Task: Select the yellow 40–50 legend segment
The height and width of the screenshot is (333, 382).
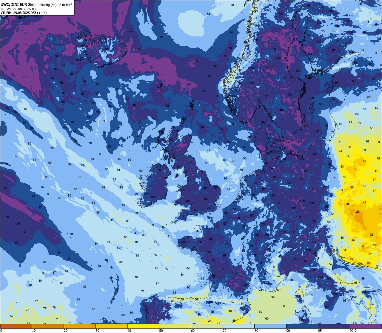Action: [143, 326]
